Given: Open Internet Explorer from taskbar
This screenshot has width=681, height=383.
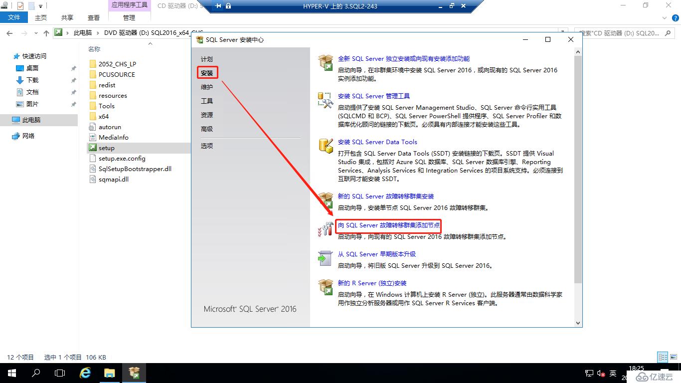Looking at the screenshot, I should point(85,373).
